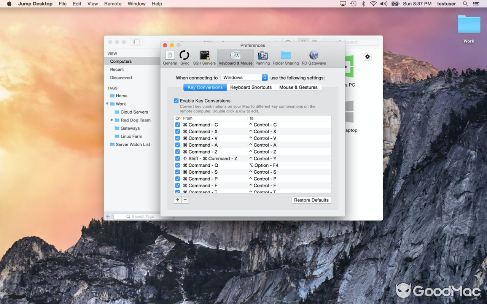Expand the Red Dog Team tag
Screen dimensions: 487x304
[x=112, y=120]
